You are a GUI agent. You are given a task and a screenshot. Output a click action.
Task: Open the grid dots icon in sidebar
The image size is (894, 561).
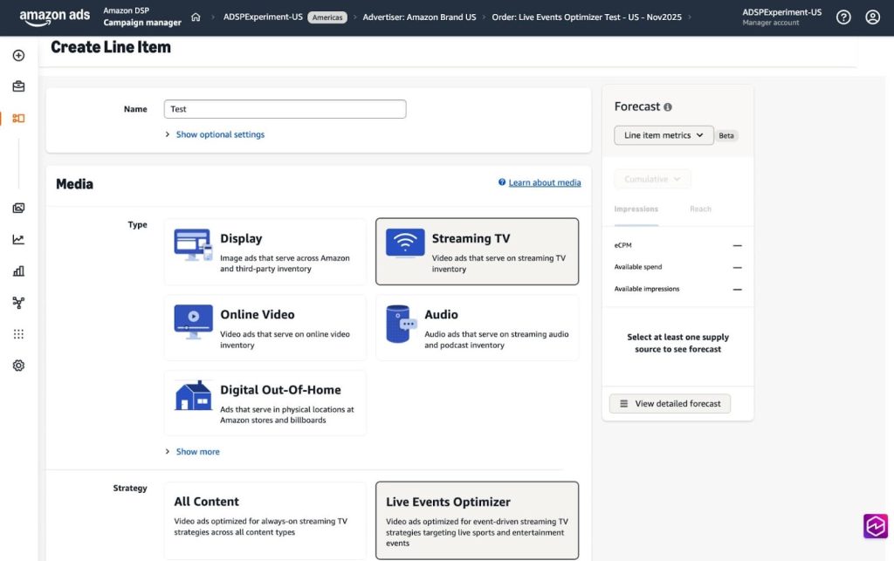(19, 334)
